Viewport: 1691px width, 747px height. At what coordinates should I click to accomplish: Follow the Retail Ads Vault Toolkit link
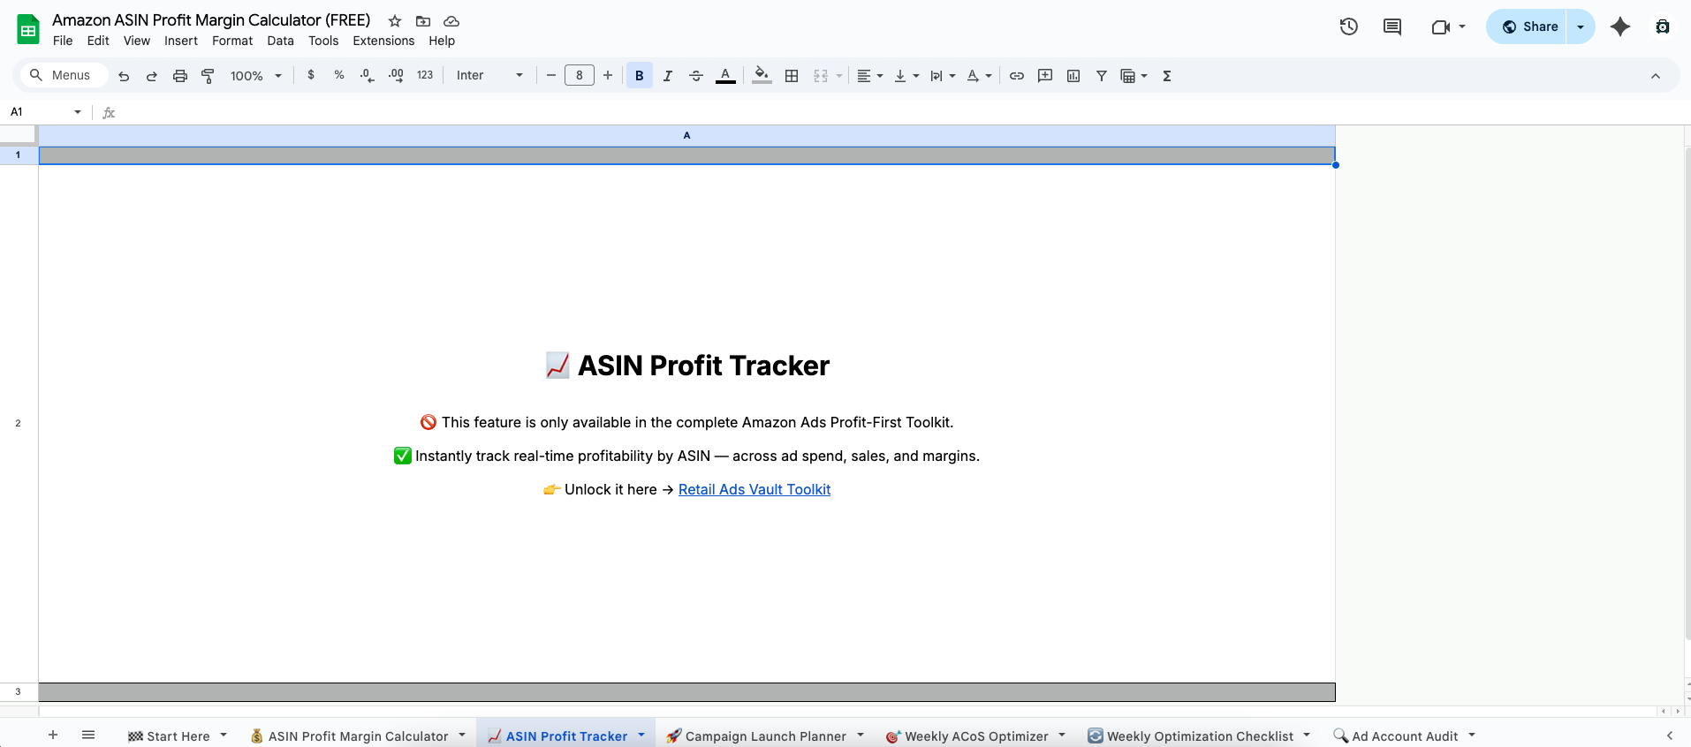click(x=755, y=489)
